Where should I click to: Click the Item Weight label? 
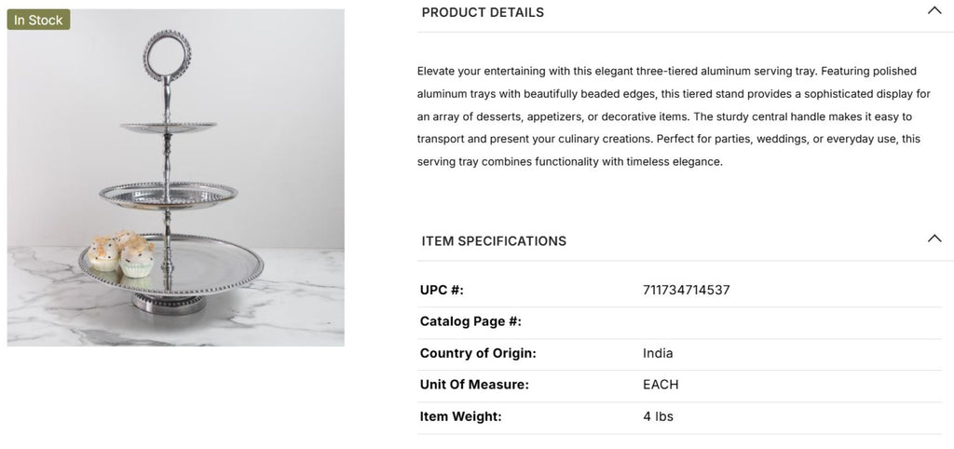(460, 416)
